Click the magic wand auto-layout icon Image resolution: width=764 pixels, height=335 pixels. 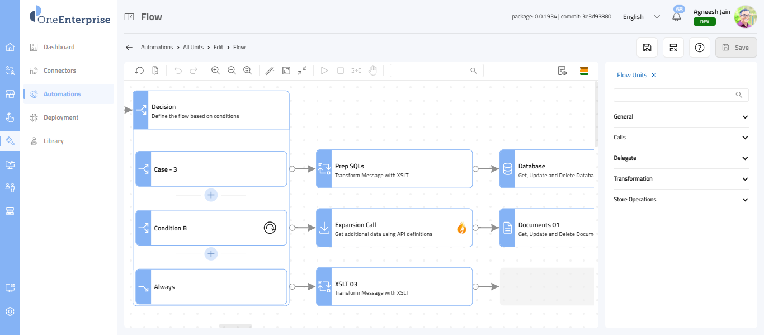pyautogui.click(x=270, y=70)
